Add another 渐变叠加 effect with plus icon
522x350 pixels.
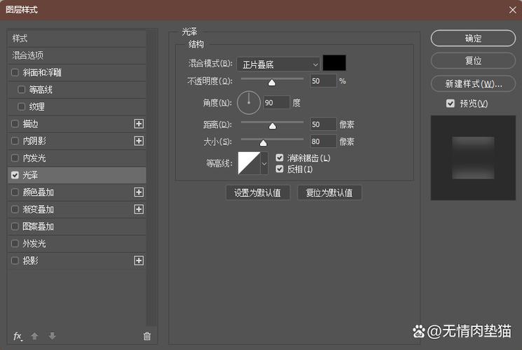(139, 209)
